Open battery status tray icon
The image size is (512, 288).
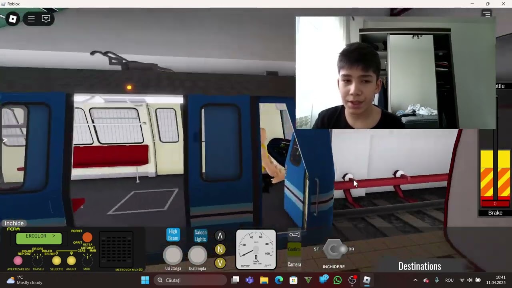(478, 280)
